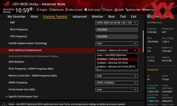Click the ROG logo icon
This screenshot has height=106, width=177.
click(x=6, y=4)
